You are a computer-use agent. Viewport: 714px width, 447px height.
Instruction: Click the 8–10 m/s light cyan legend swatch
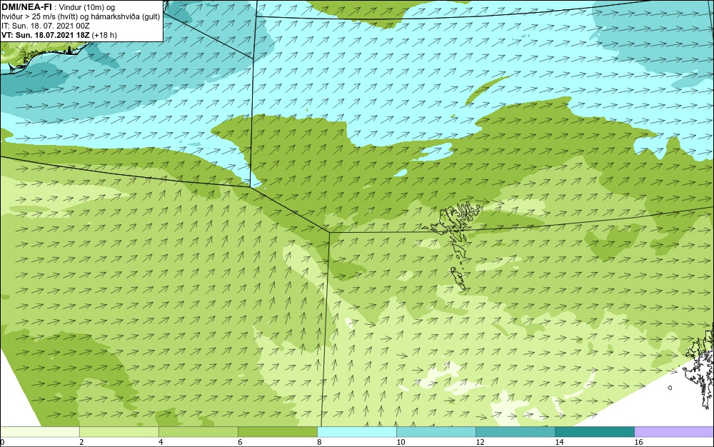[x=357, y=431]
